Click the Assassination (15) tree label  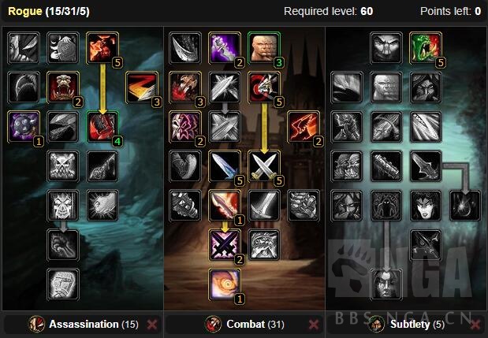[94, 325]
